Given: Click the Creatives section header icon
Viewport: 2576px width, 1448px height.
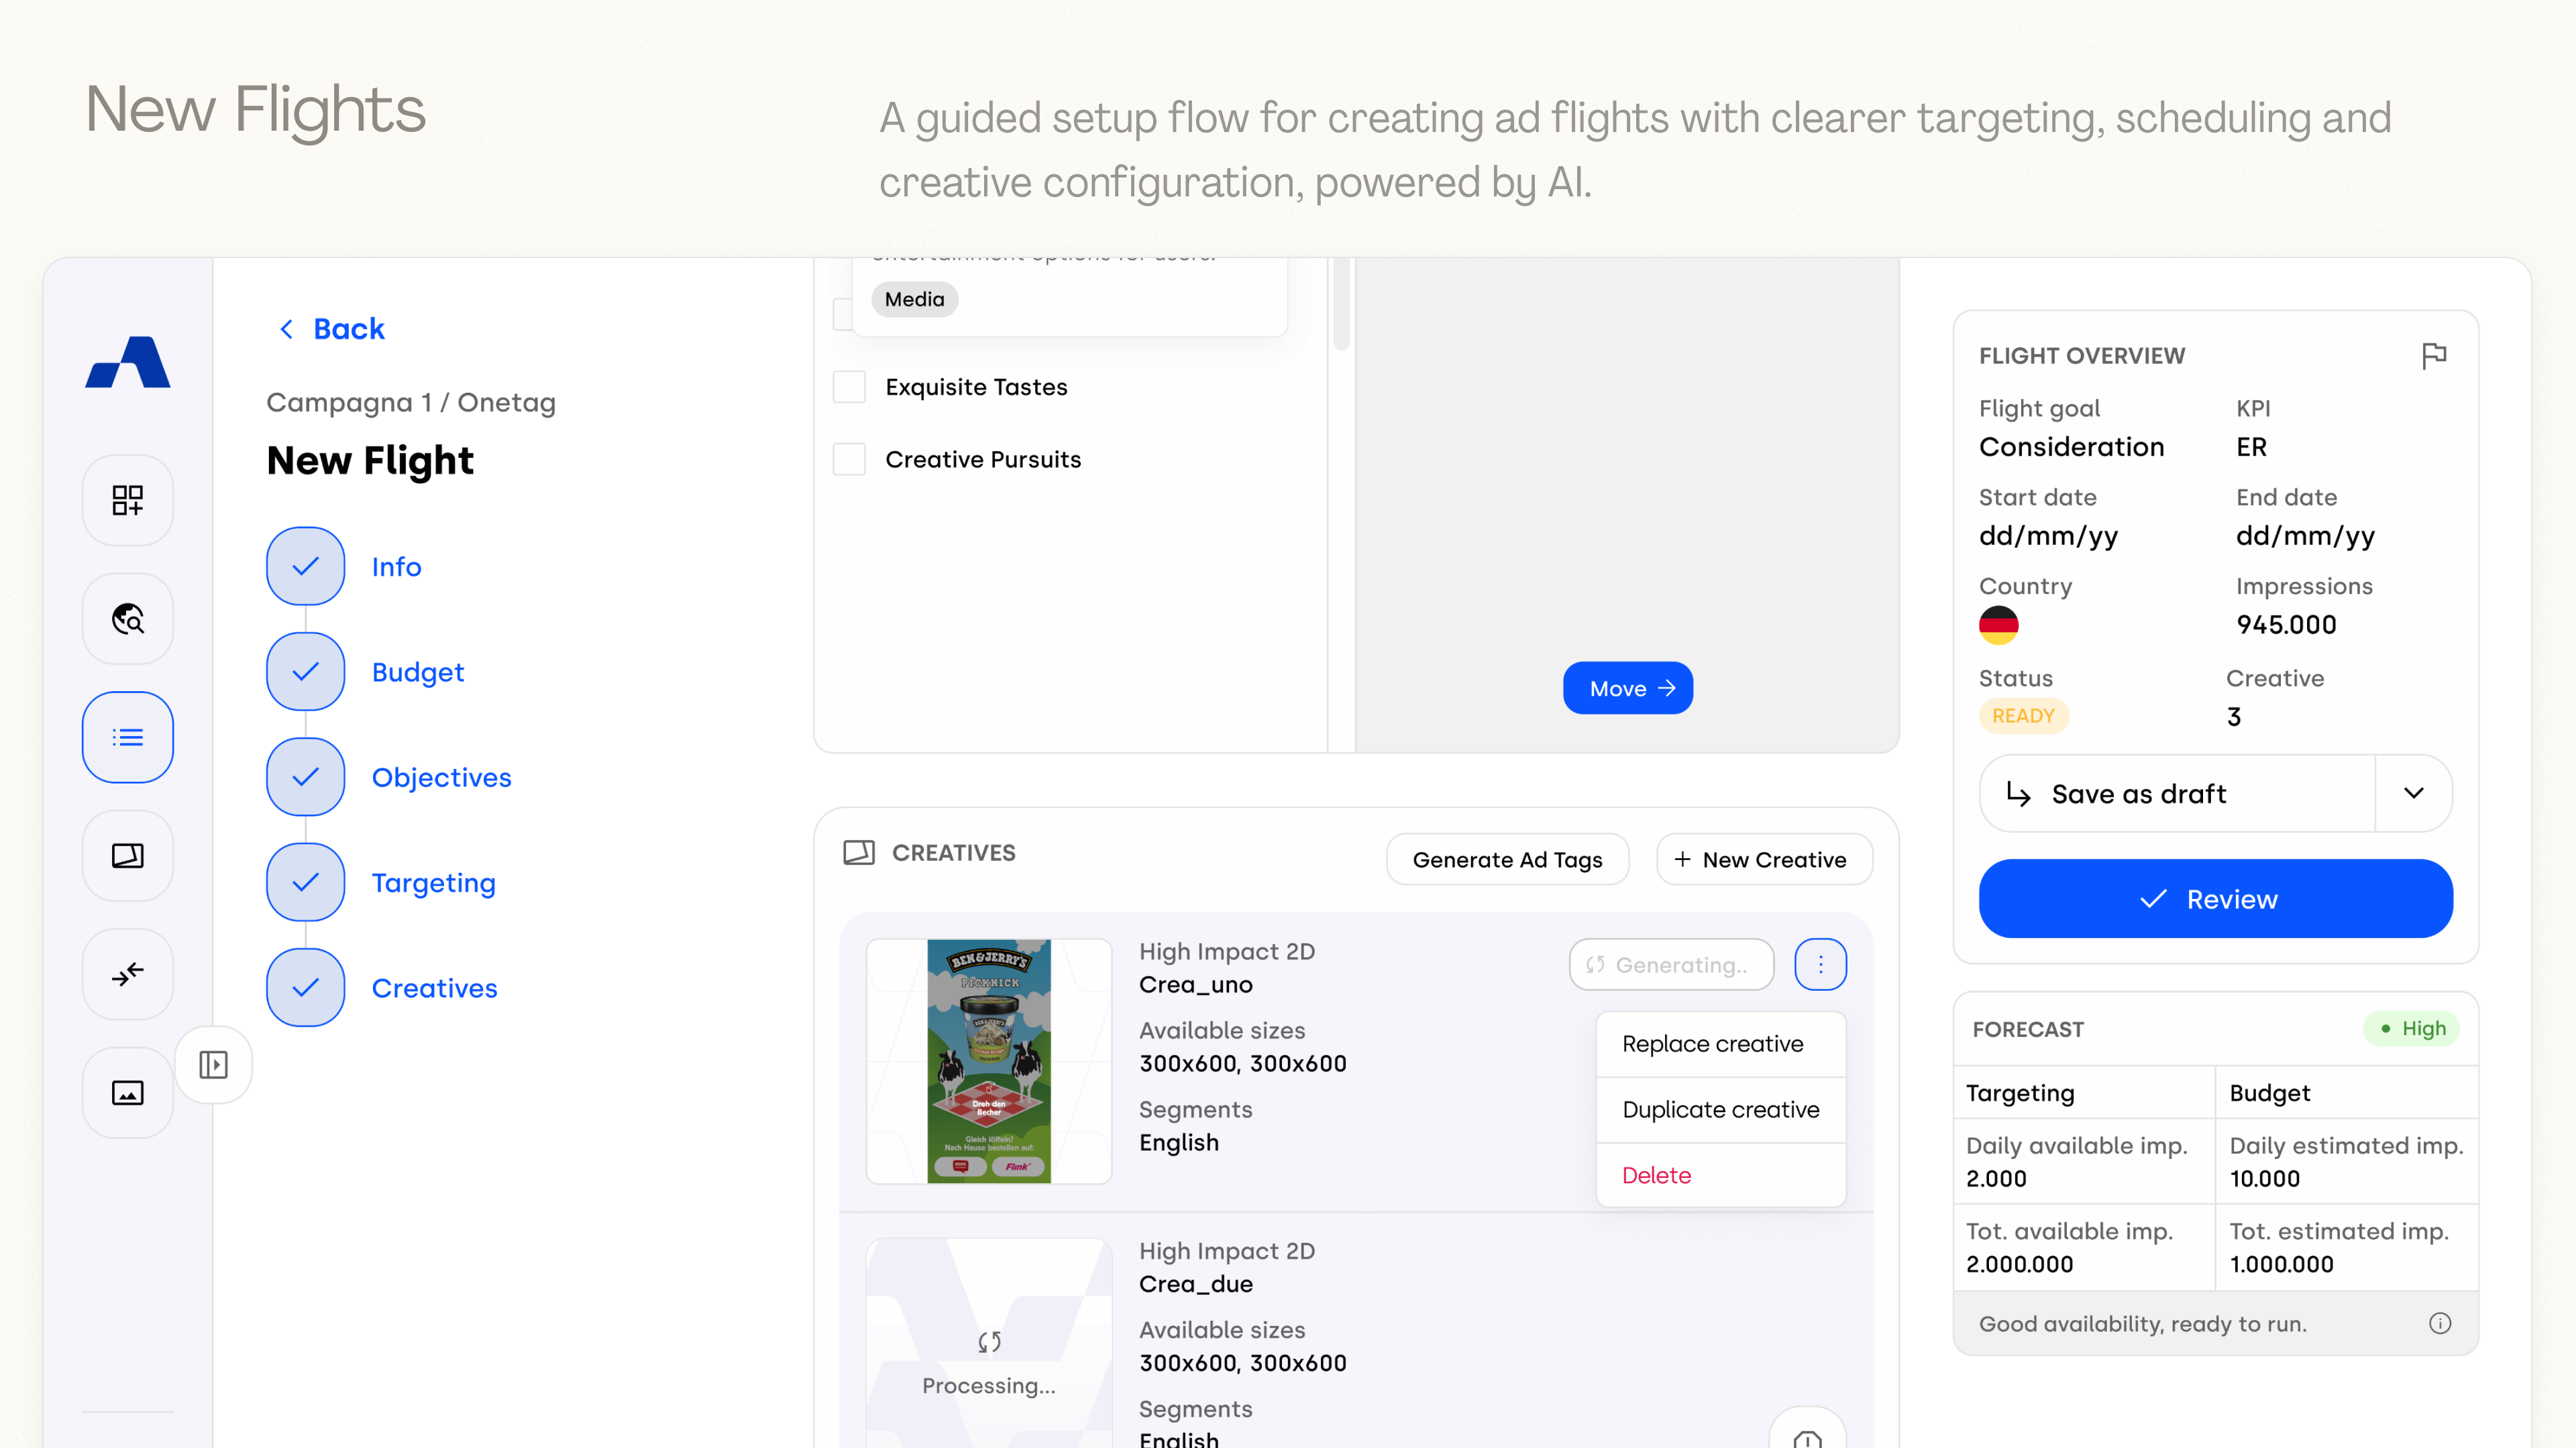Looking at the screenshot, I should (859, 853).
